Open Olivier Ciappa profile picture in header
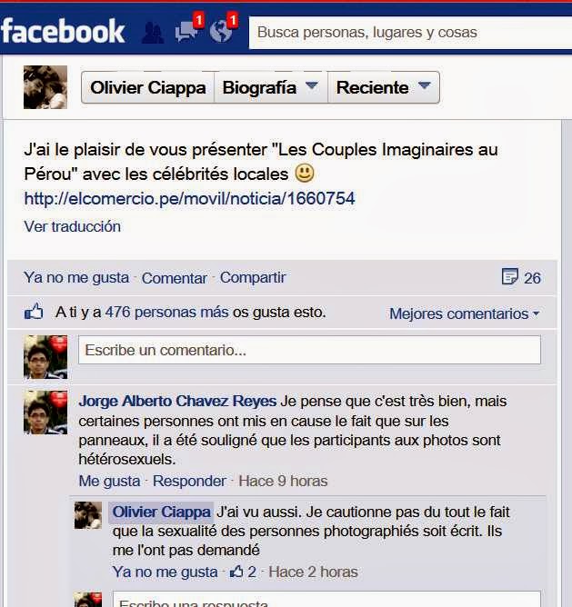 (45, 87)
